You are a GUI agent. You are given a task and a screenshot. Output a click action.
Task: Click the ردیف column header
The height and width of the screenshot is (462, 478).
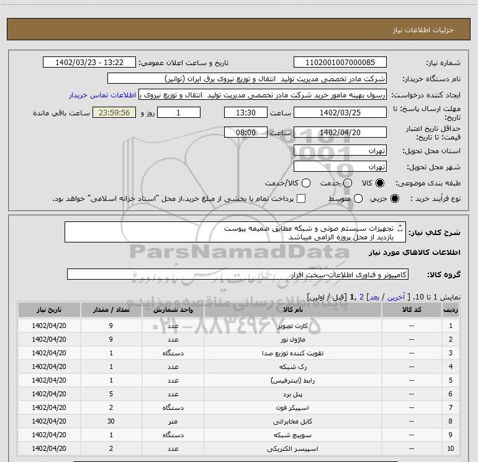(x=451, y=309)
